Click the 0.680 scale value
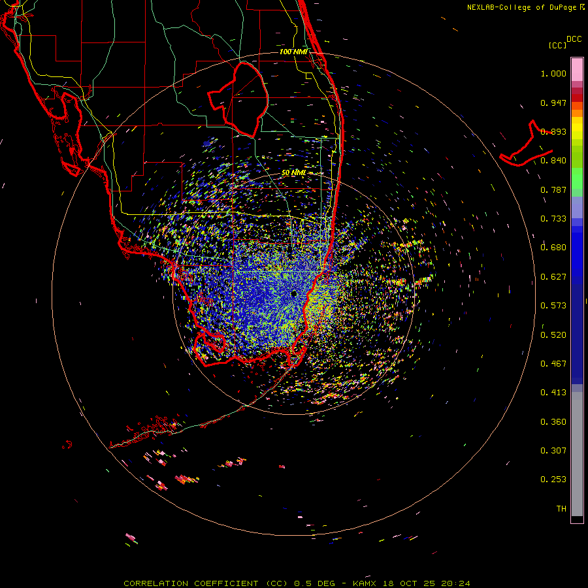Viewport: 588px width, 588px height. (x=553, y=248)
